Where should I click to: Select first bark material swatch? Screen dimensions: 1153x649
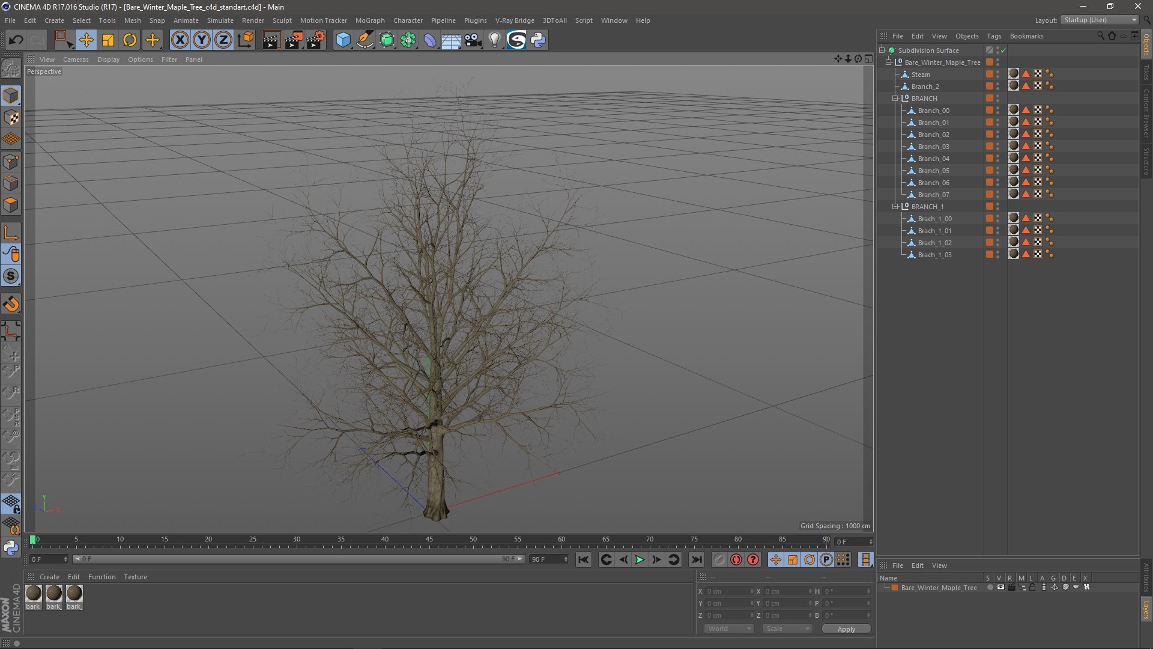[34, 593]
